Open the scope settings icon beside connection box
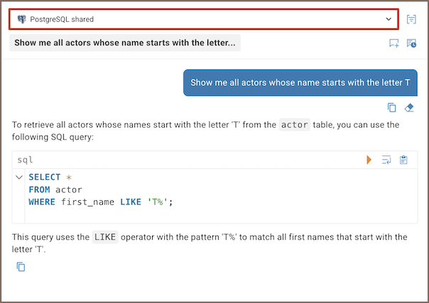The width and height of the screenshot is (429, 303). point(411,19)
